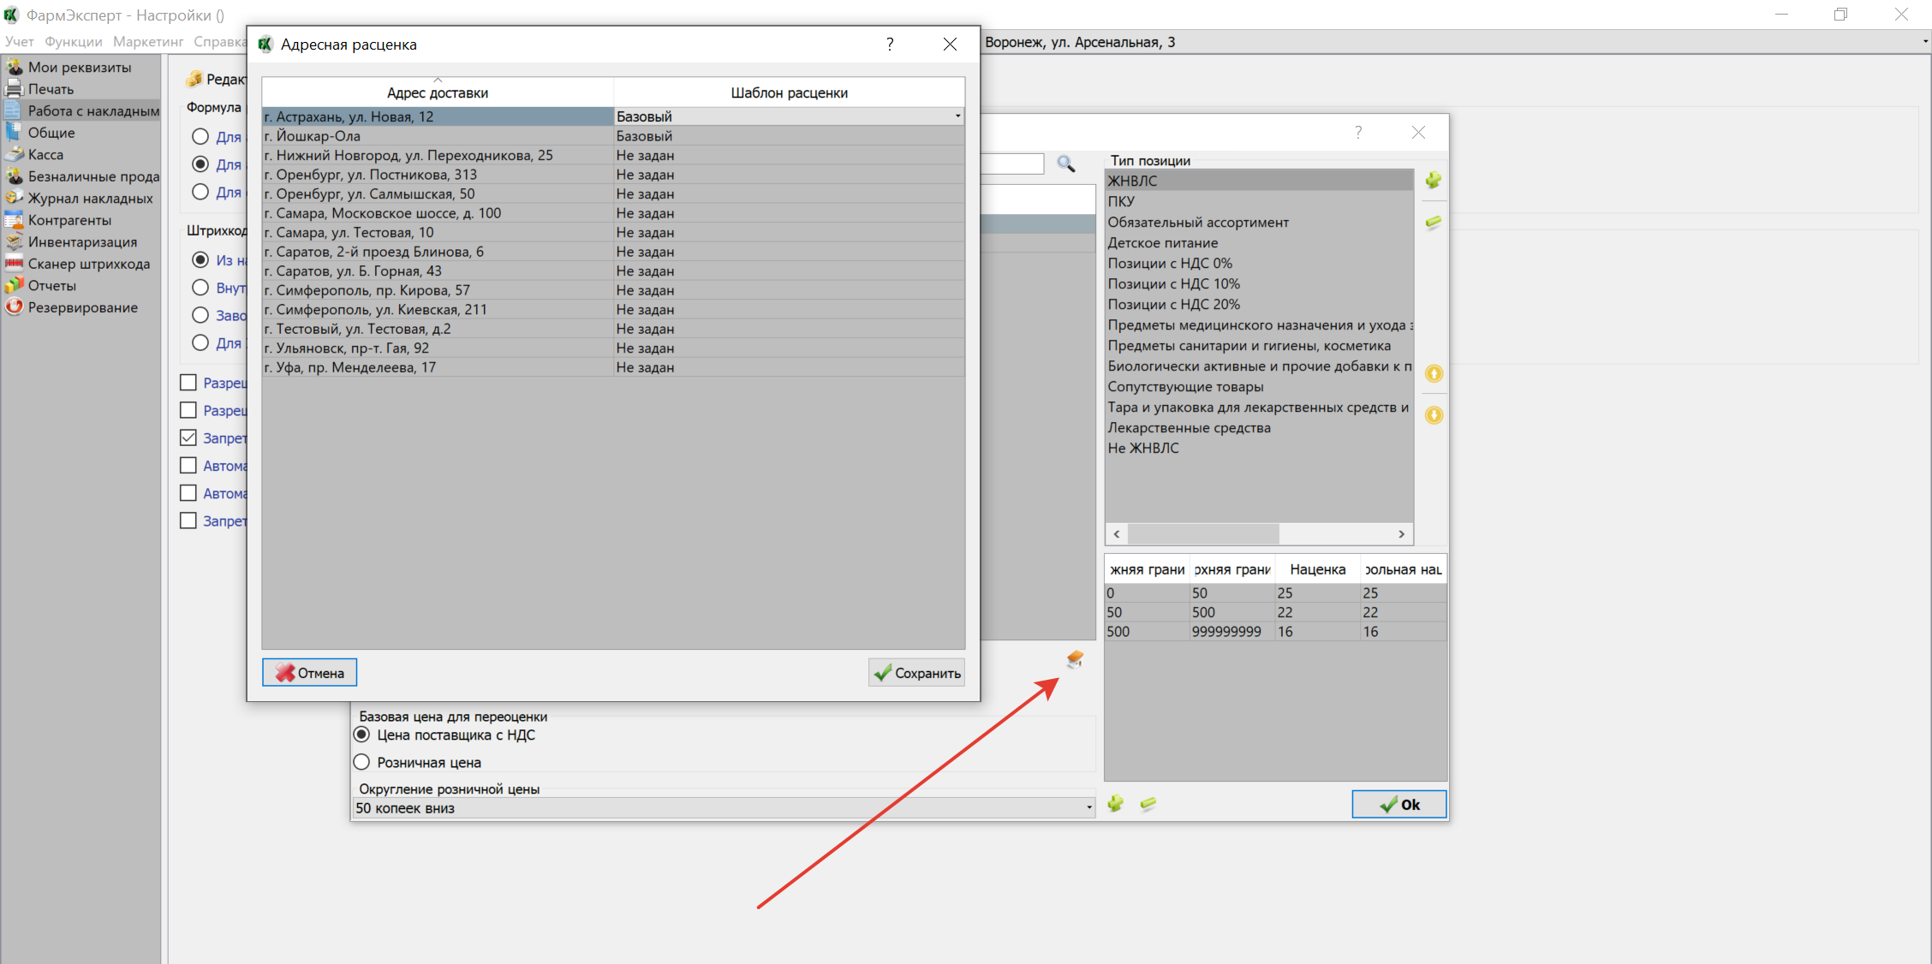Select Розничная цена radio option
The height and width of the screenshot is (964, 1932).
tap(362, 762)
